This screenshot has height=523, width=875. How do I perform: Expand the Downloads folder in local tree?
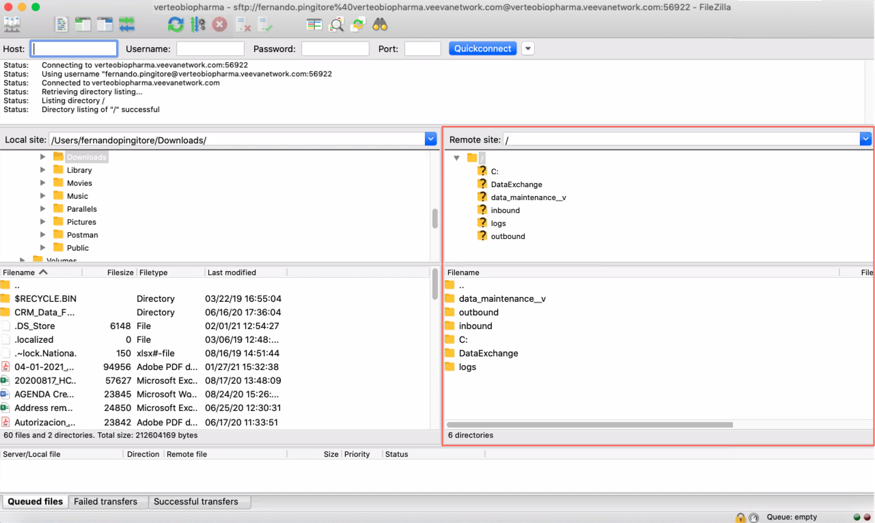pos(43,157)
